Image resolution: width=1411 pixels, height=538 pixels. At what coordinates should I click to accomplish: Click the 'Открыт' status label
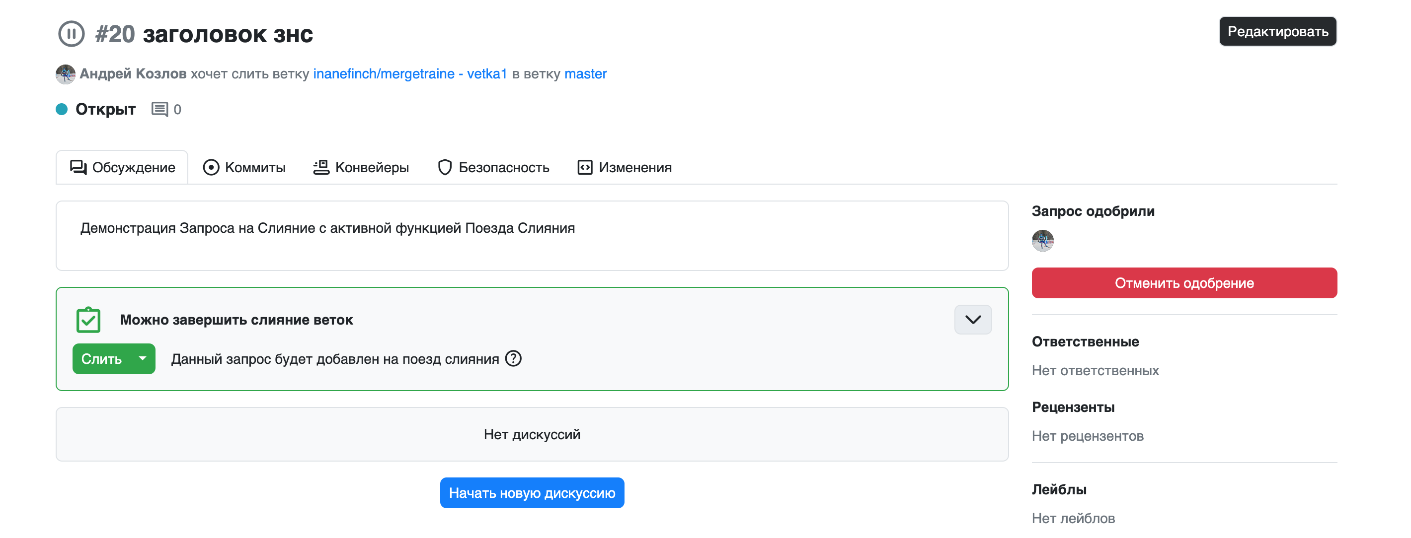click(x=106, y=110)
